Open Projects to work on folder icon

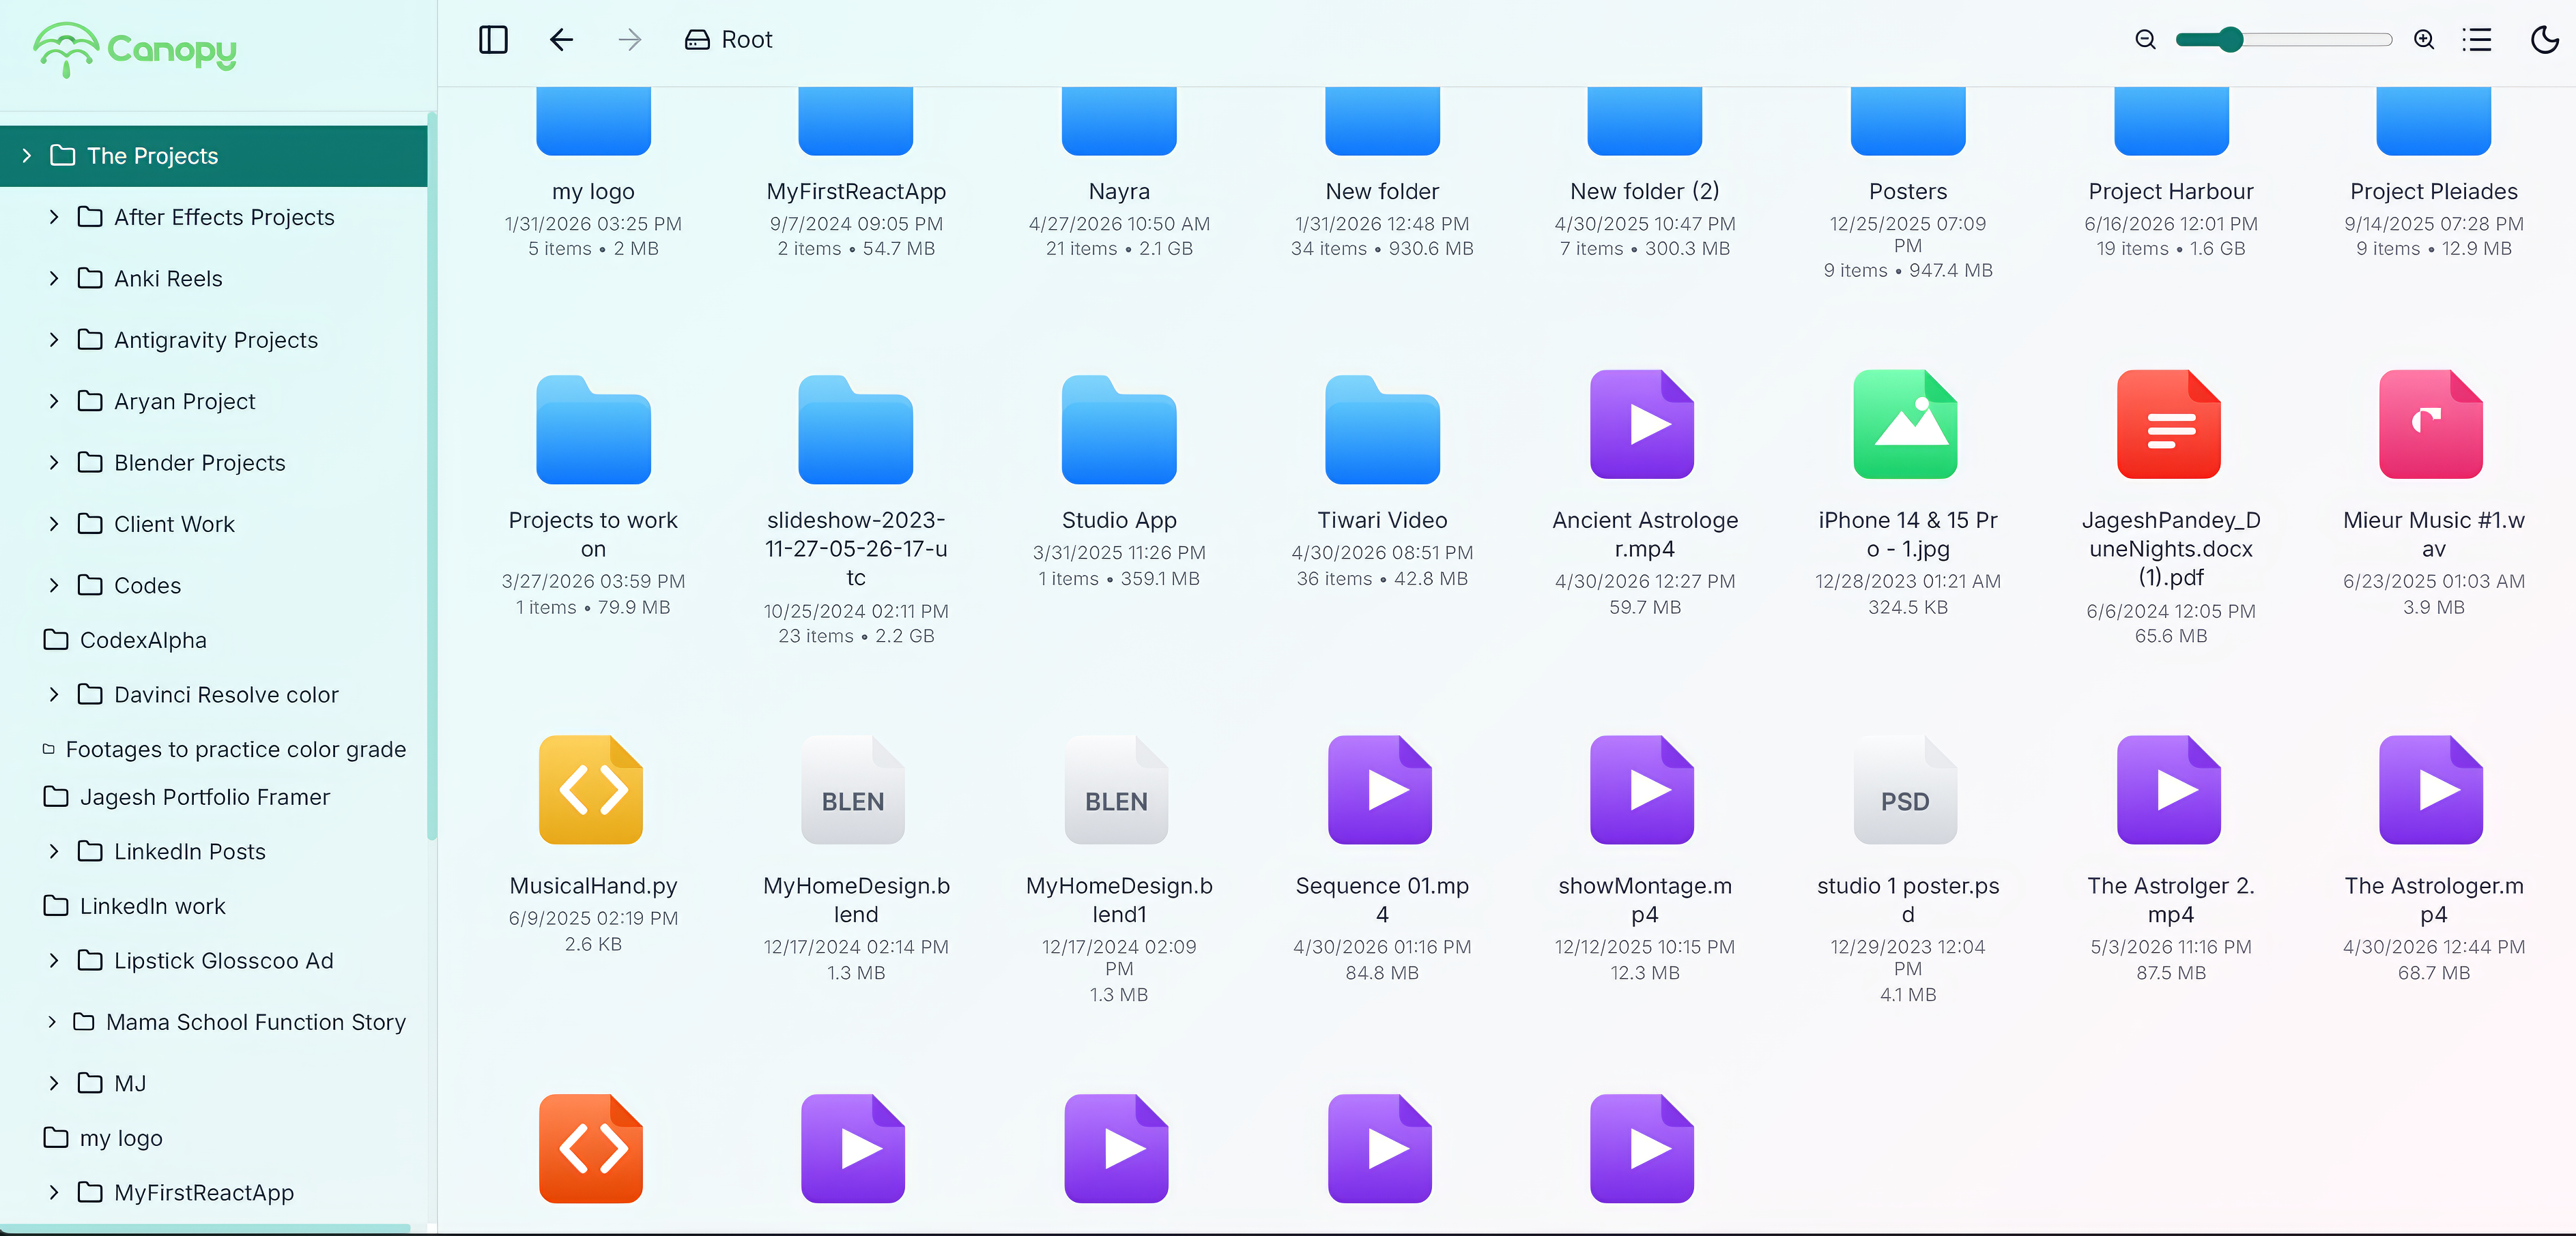tap(593, 428)
